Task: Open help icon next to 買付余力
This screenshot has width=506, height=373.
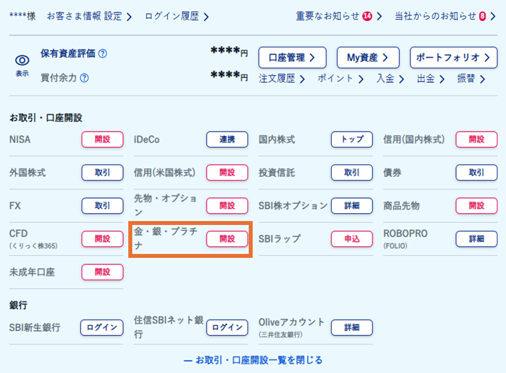Action: (84, 78)
